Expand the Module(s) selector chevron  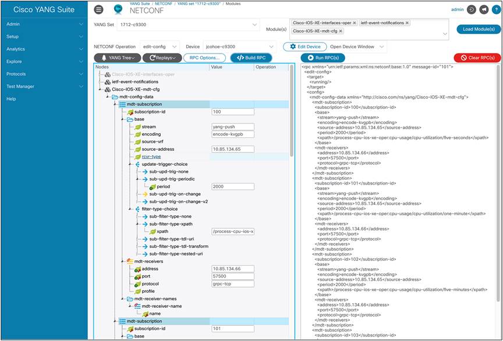coord(445,34)
